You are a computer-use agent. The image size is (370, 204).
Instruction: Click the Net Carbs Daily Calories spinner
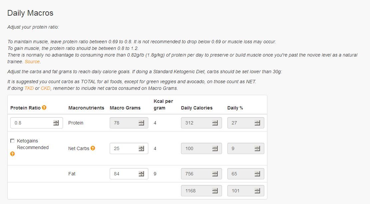click(215, 148)
